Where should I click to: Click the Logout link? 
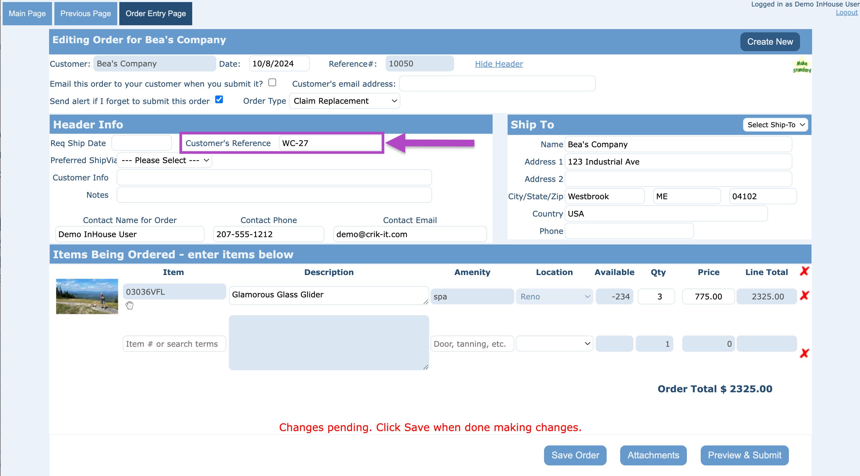tap(846, 13)
